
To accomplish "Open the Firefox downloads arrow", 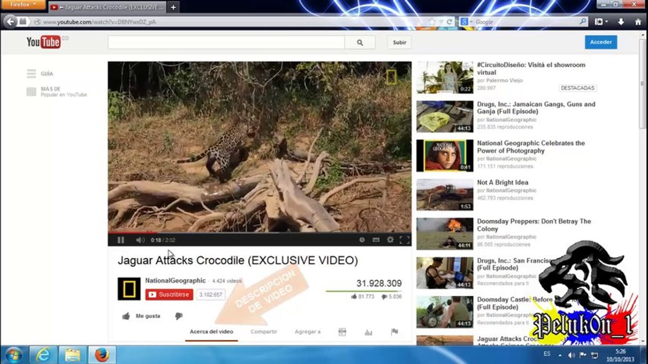I will (621, 22).
